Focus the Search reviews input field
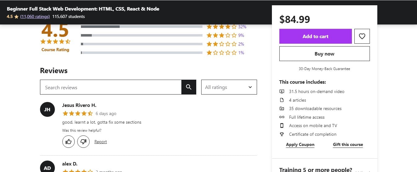The width and height of the screenshot is (417, 172). 111,87
